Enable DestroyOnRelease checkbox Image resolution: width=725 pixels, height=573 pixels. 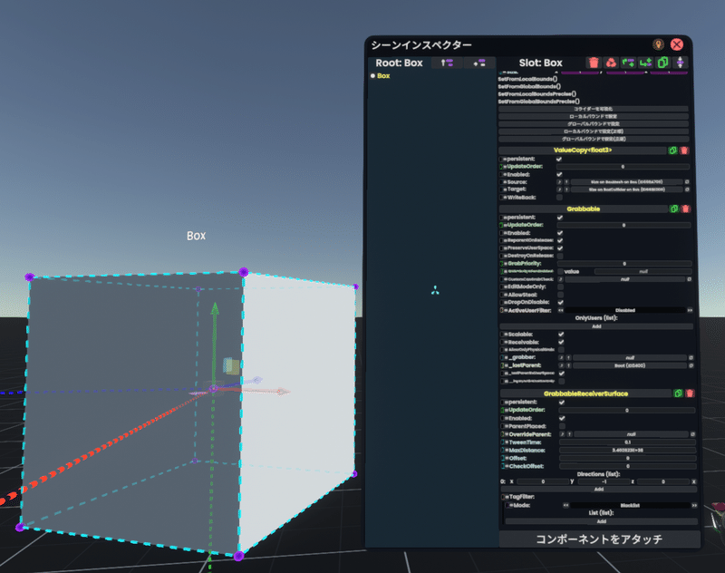click(560, 256)
